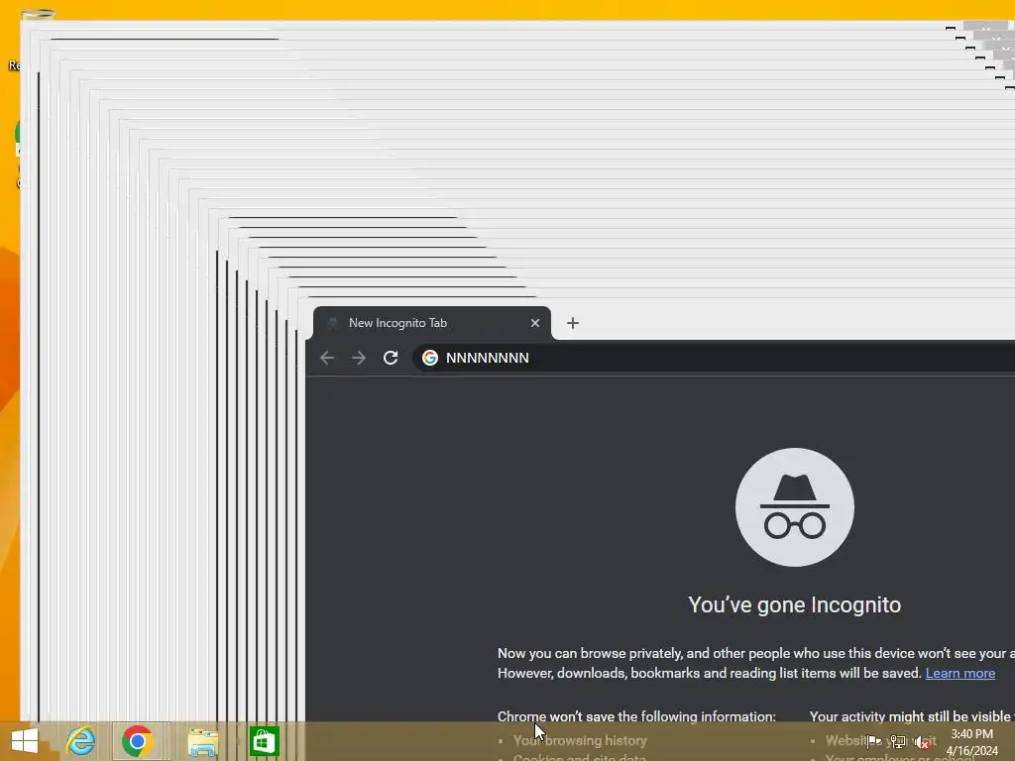The height and width of the screenshot is (761, 1015).
Task: Open a new tab with the plus button
Action: click(573, 323)
